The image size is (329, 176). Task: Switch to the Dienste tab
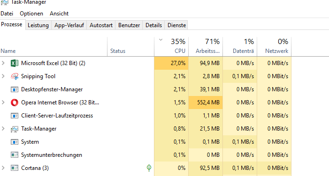point(176,25)
